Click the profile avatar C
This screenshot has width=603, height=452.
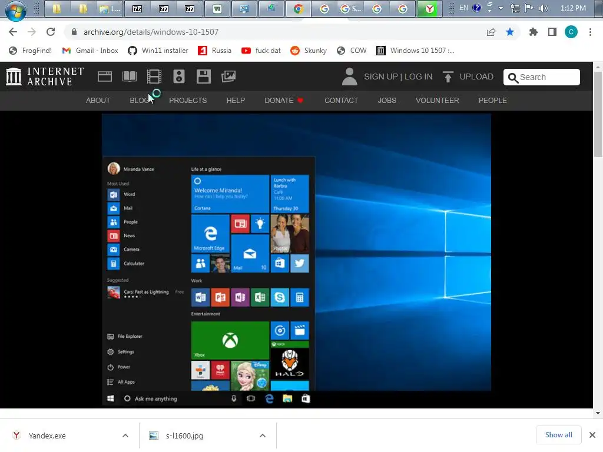[571, 32]
